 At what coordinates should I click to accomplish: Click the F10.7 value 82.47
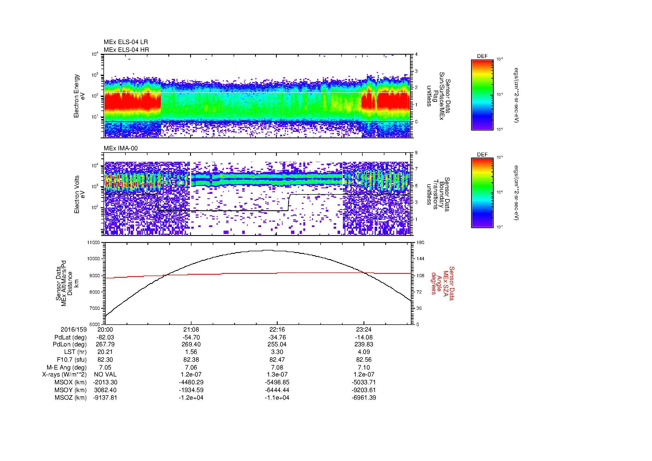[277, 359]
